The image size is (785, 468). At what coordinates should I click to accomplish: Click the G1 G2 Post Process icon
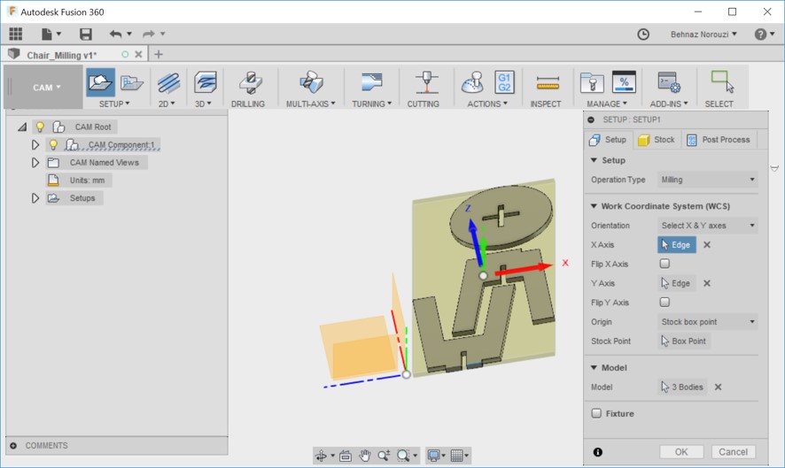coord(504,82)
